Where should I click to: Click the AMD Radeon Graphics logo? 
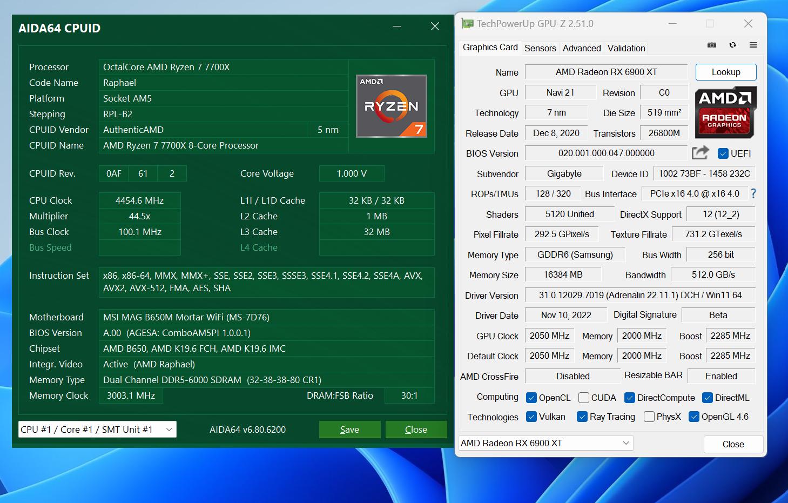(x=725, y=112)
